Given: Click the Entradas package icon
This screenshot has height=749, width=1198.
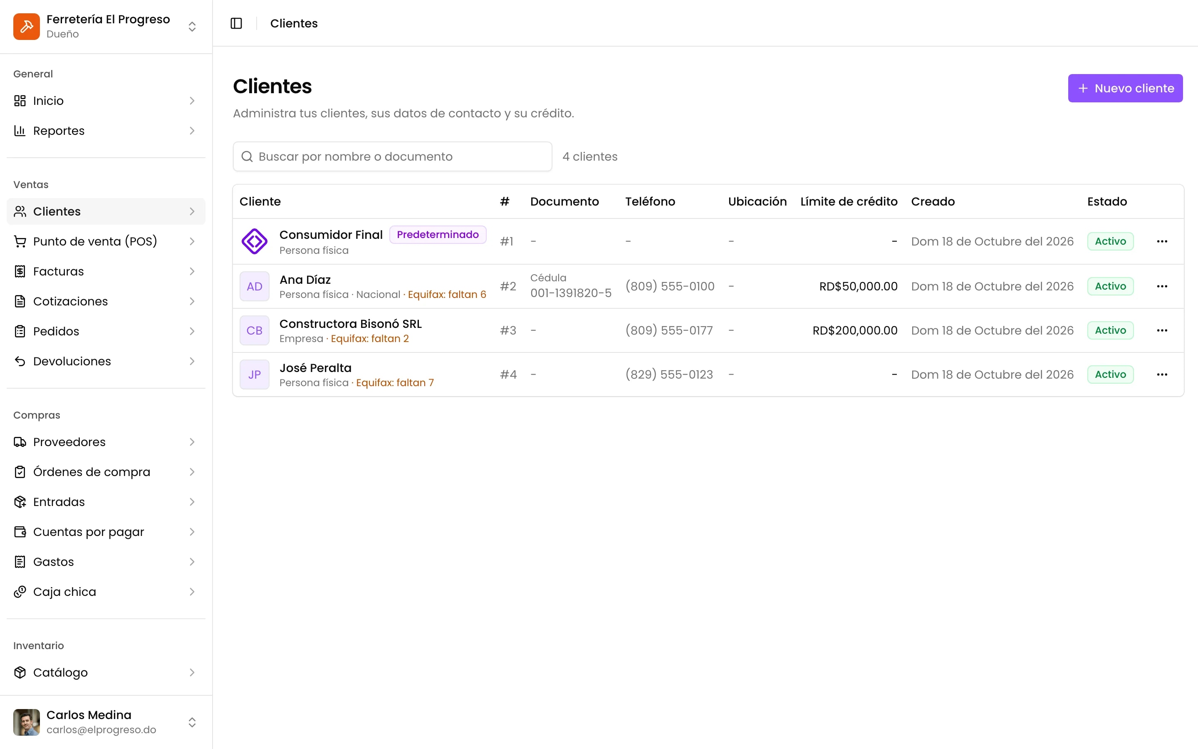Looking at the screenshot, I should [x=20, y=502].
